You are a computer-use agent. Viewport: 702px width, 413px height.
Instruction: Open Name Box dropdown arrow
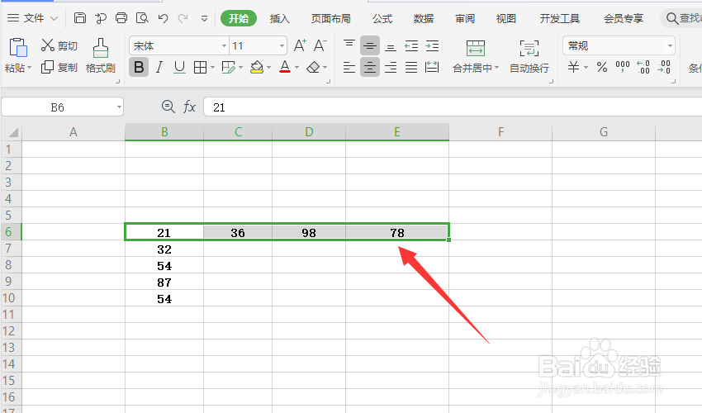point(119,107)
